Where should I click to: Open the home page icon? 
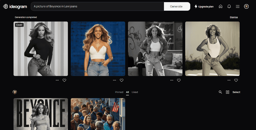coord(221,6)
